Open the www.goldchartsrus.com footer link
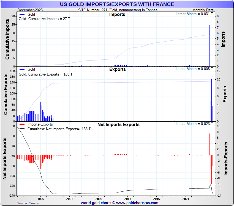The width and height of the screenshot is (234, 206). pos(137,203)
